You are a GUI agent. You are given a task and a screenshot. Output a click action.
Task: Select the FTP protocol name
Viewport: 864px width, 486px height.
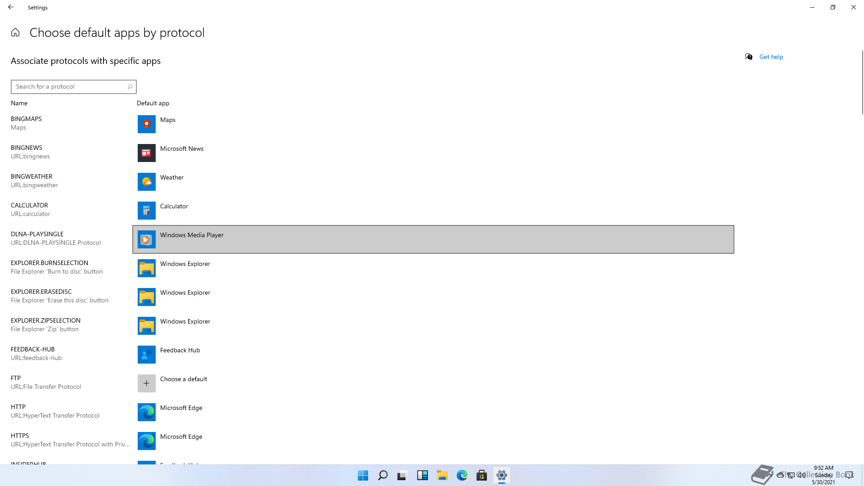(x=16, y=378)
